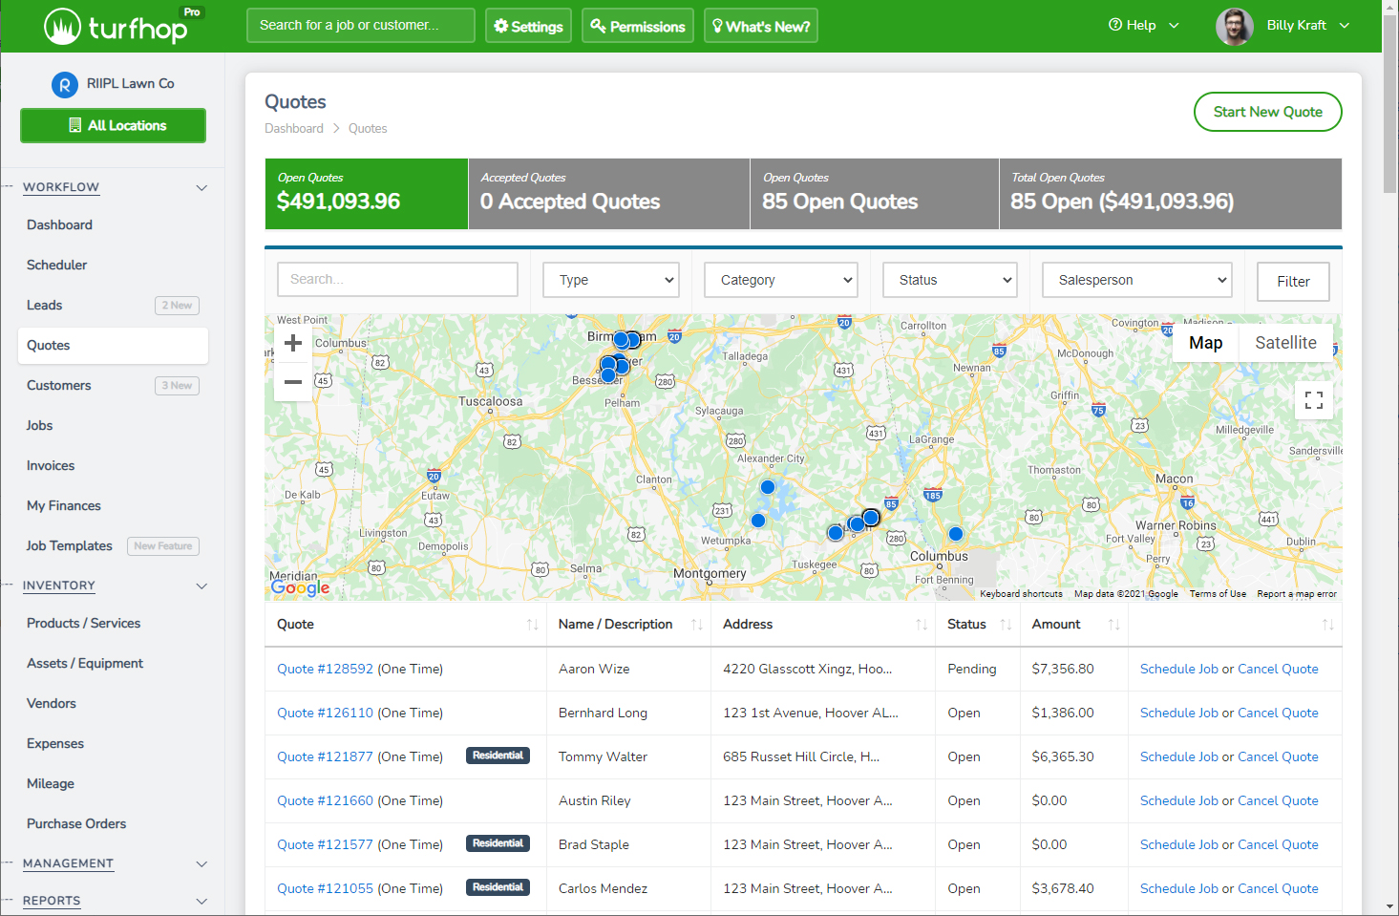Open map Terms of Use link
This screenshot has width=1399, height=916.
pos(1218,594)
